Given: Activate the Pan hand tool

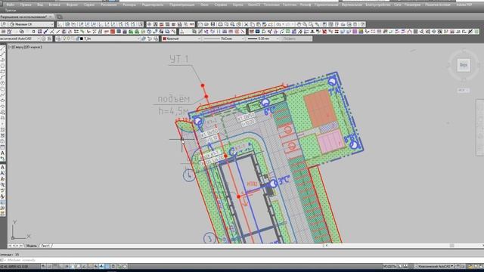Looking at the screenshot, I should (x=299, y=24).
